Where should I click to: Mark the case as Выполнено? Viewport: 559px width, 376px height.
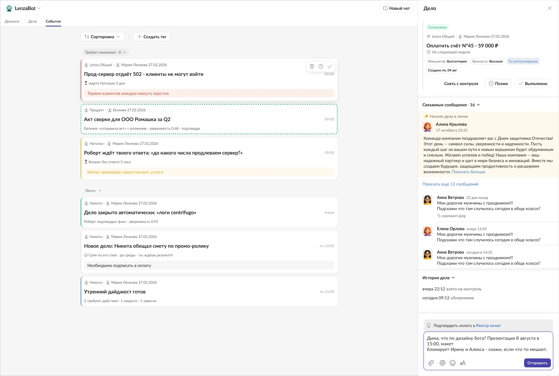point(533,83)
